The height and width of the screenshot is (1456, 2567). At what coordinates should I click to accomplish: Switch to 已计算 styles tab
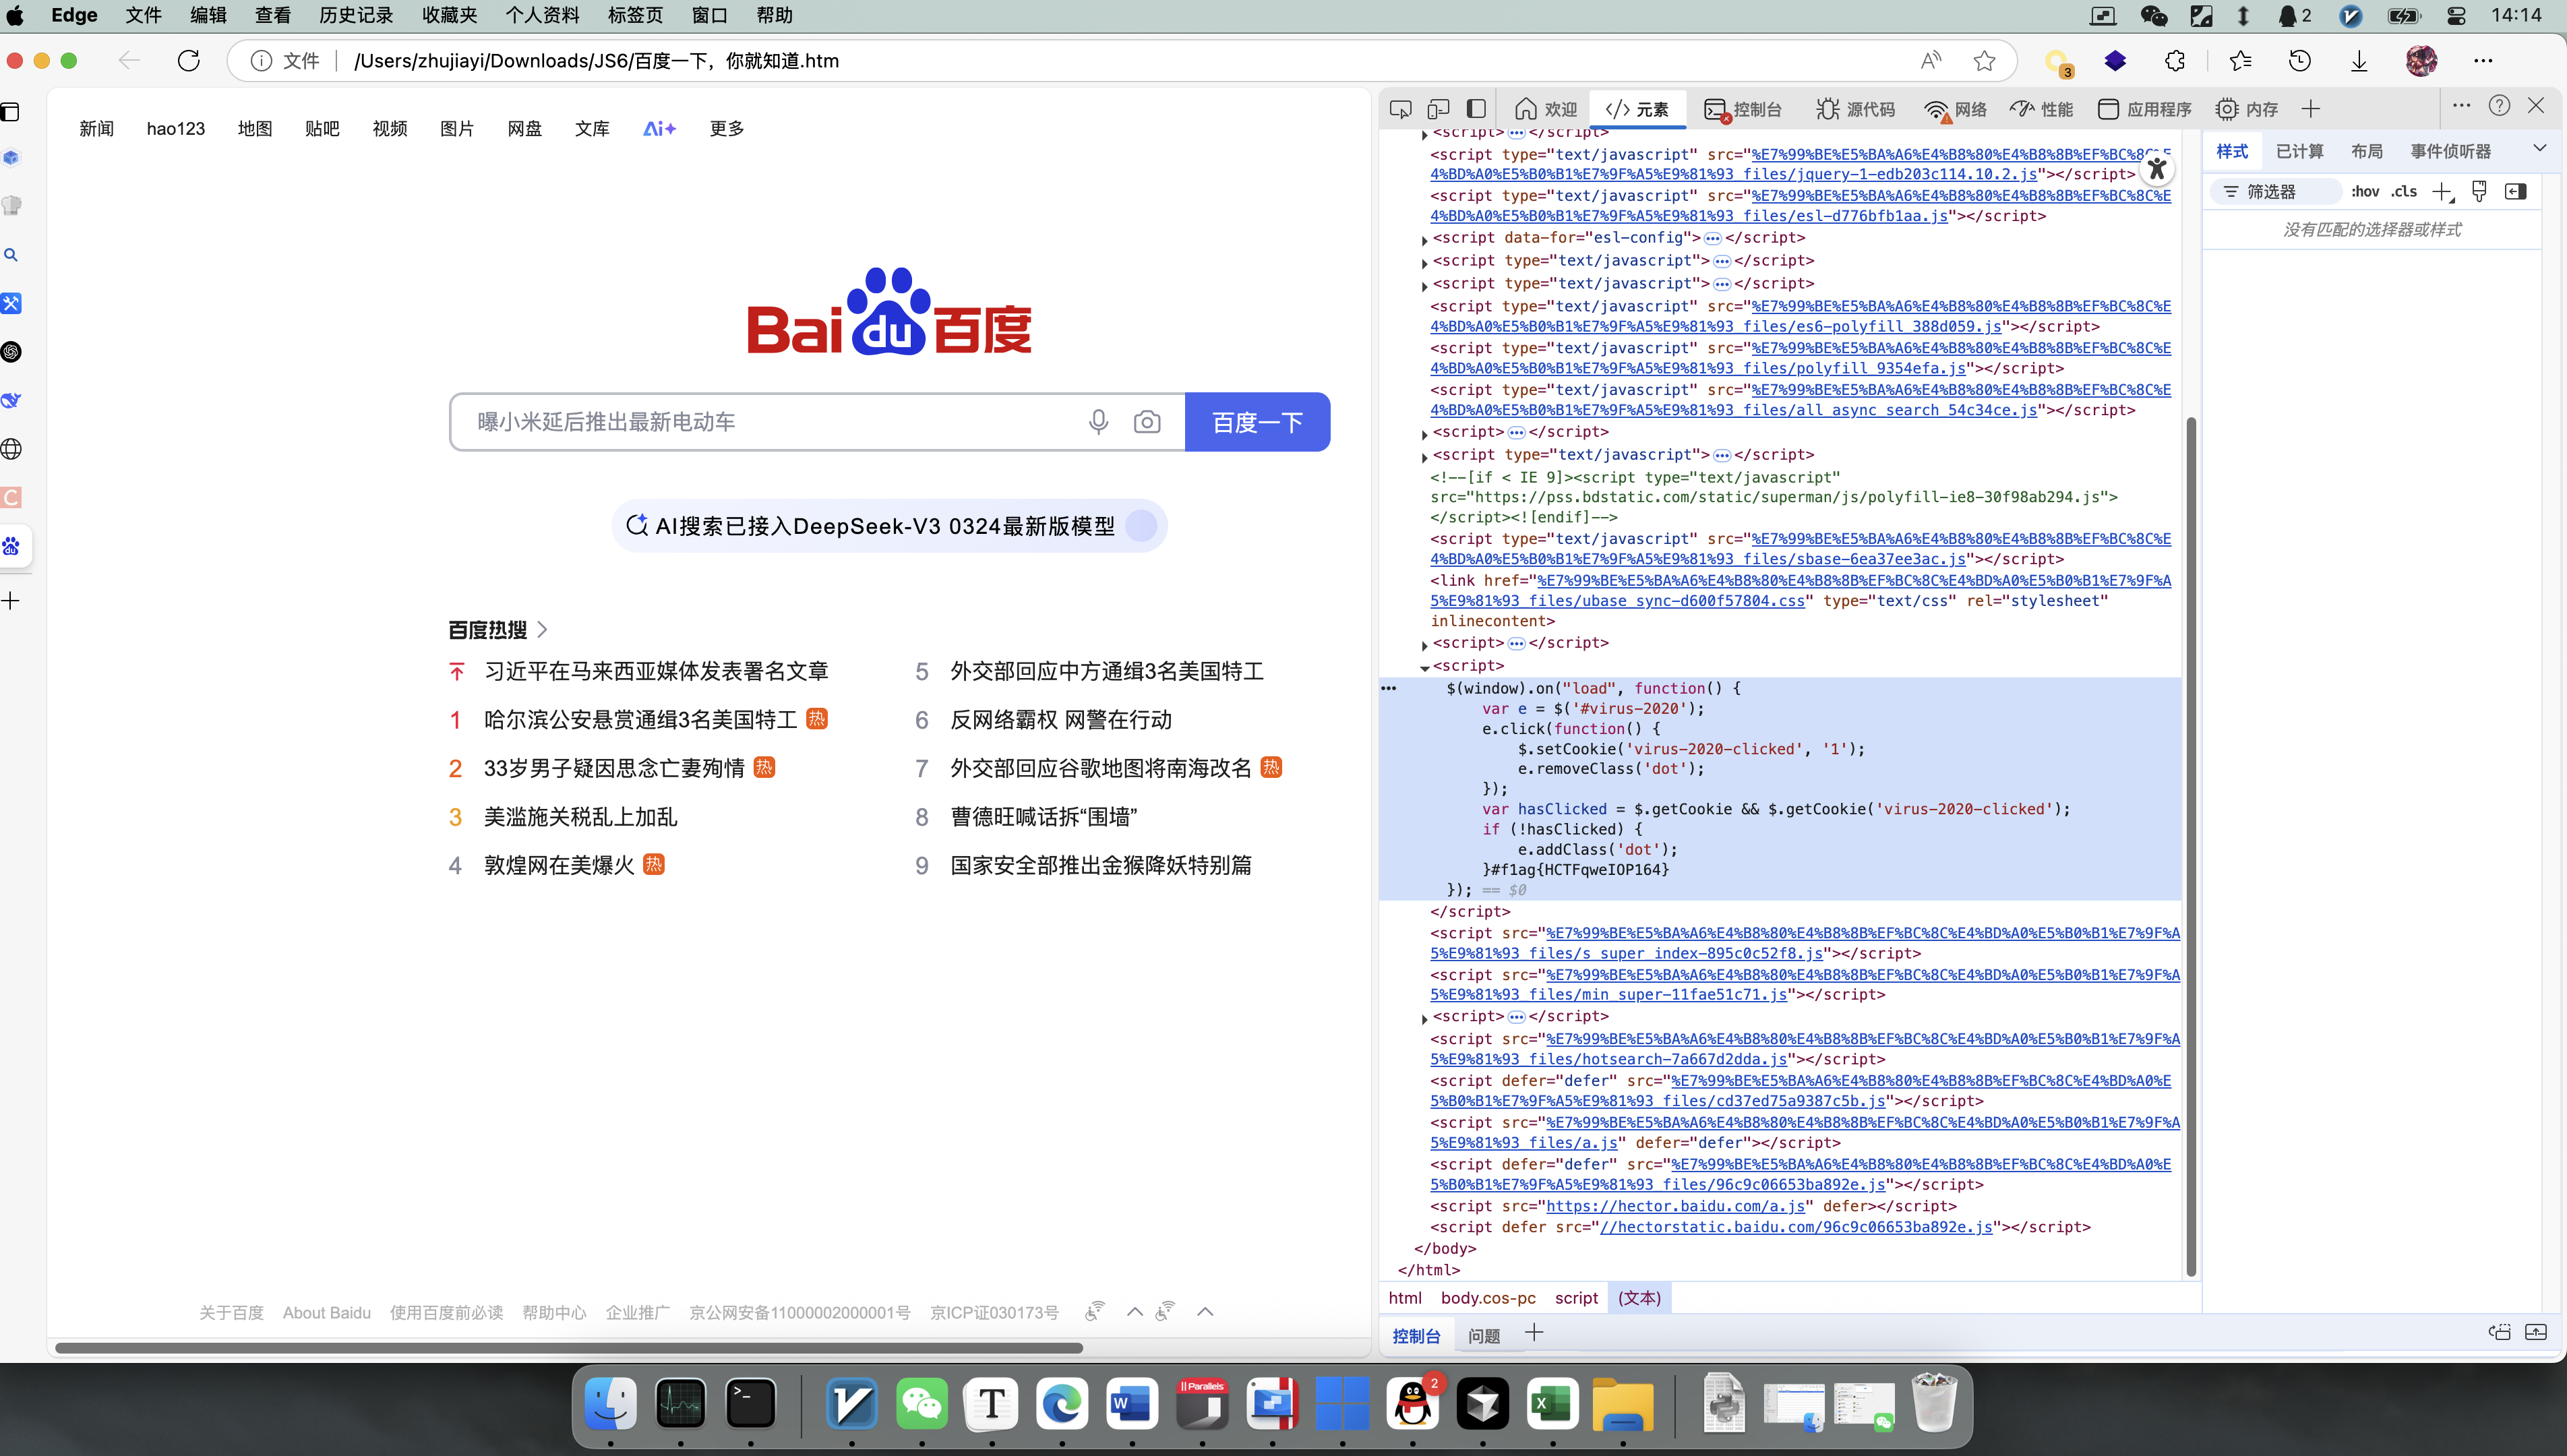[x=2299, y=152]
